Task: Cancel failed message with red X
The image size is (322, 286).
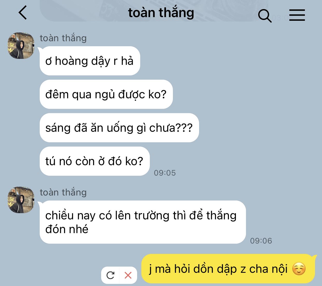Action: point(128,275)
